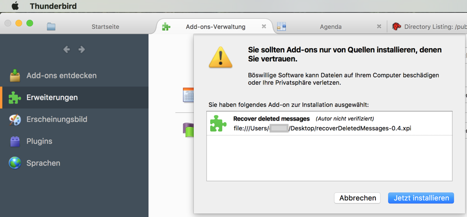Click Jetzt installieren button
The image size is (467, 217).
421,198
